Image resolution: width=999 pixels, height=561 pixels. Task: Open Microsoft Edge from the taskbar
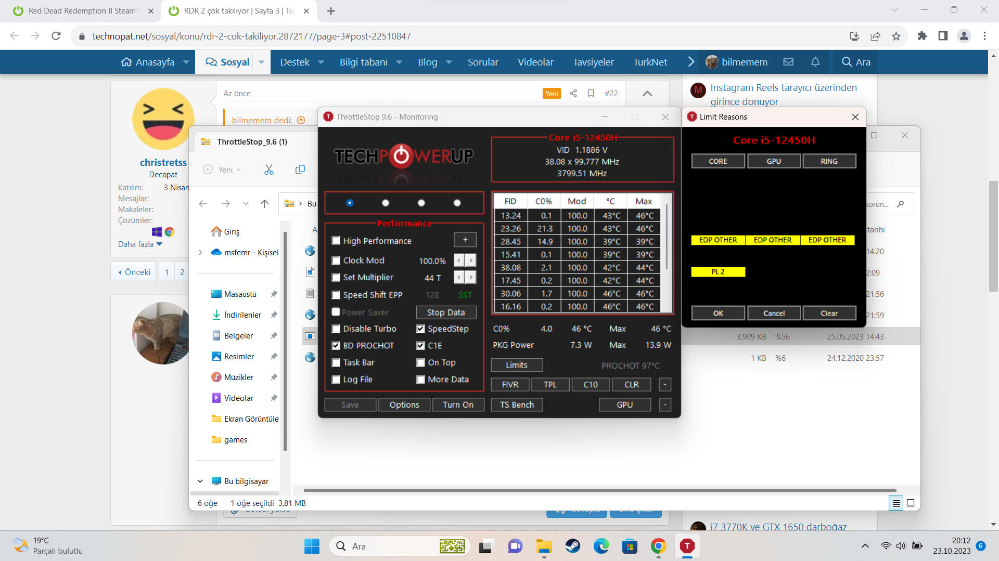point(601,546)
